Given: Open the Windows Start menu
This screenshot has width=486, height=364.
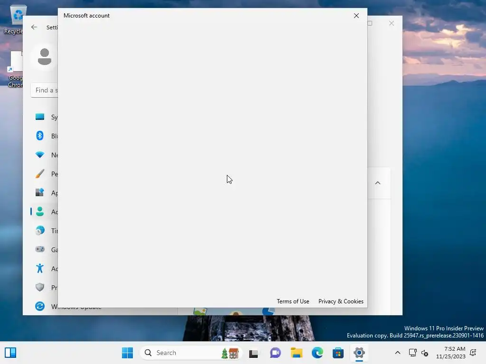Looking at the screenshot, I should click(x=127, y=353).
